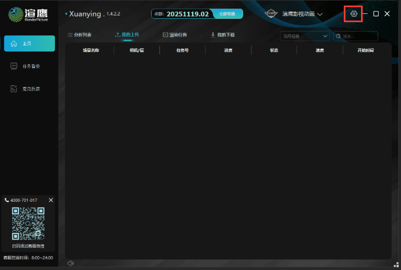Click the customer service QR code
The width and height of the screenshot is (401, 270).
pyautogui.click(x=28, y=223)
